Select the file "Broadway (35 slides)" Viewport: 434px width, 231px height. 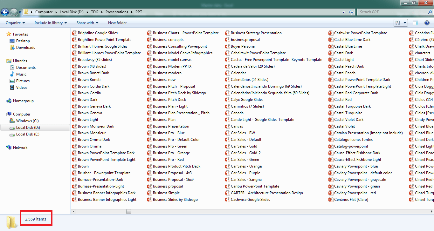point(95,60)
